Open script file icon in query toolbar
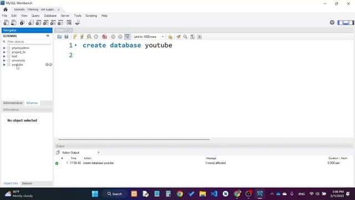 coord(59,37)
